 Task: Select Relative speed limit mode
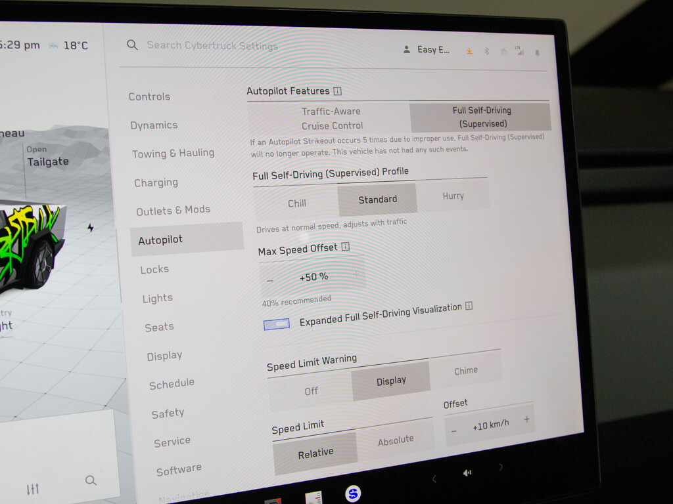pos(315,453)
